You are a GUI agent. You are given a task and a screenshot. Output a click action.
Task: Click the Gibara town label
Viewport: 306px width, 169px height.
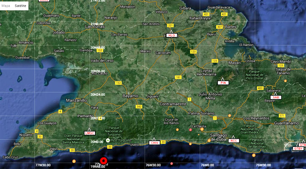click(185, 8)
